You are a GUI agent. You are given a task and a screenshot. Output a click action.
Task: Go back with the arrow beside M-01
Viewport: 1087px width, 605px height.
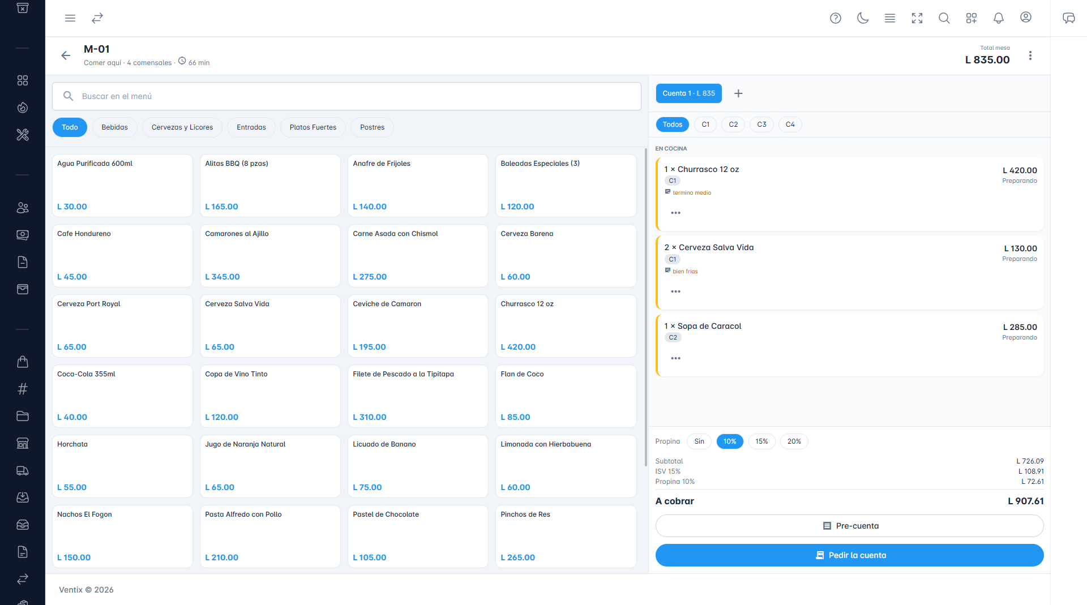pyautogui.click(x=66, y=55)
